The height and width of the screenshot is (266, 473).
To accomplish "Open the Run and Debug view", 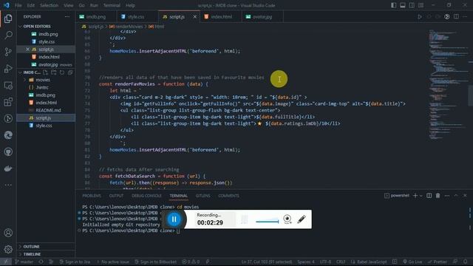I will click(x=8, y=69).
